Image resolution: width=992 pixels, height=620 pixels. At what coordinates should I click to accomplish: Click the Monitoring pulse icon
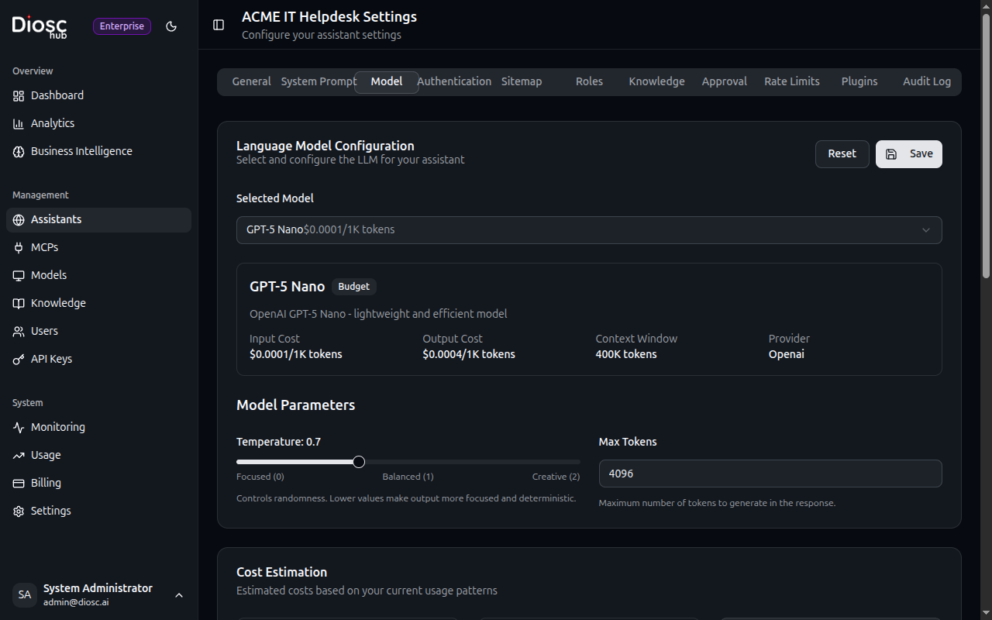19,427
